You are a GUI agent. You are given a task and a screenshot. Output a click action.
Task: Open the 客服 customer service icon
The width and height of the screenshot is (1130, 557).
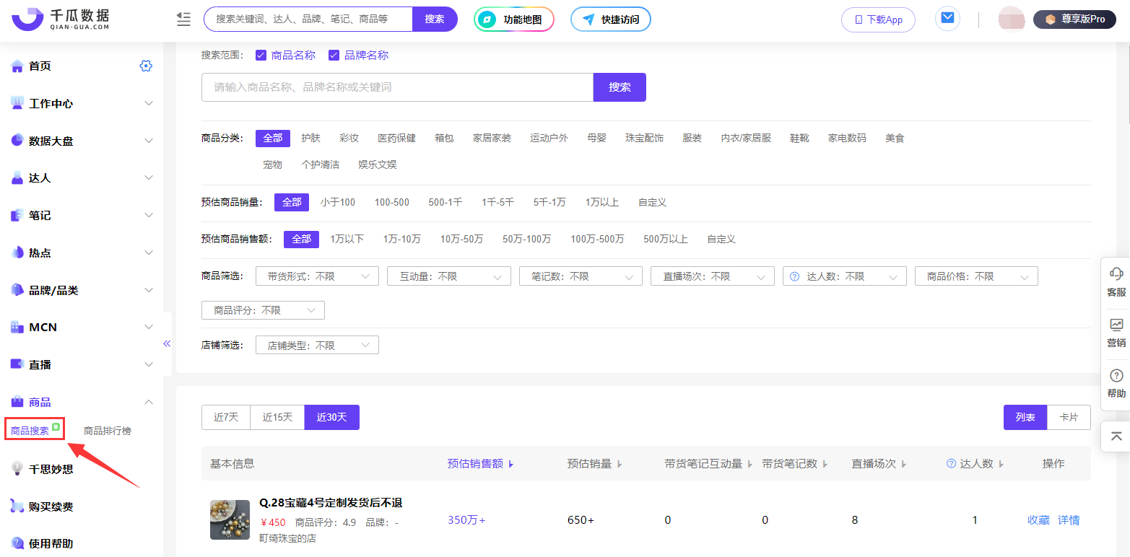pos(1116,274)
